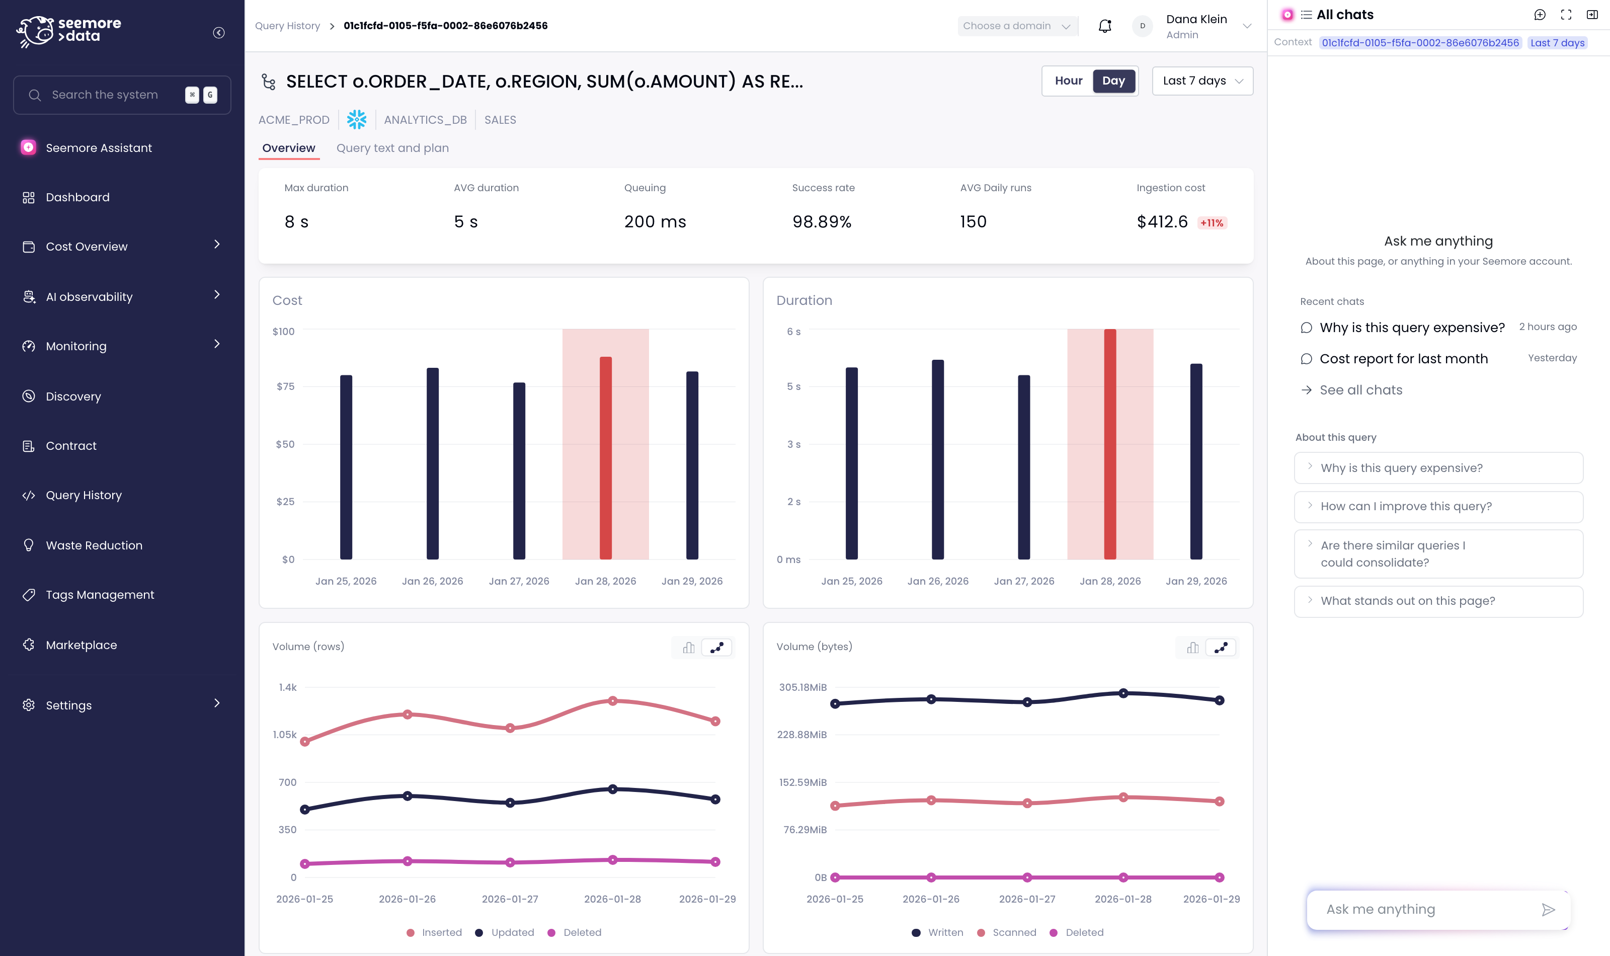Switch to Query text and plan tab
Image resolution: width=1610 pixels, height=956 pixels.
tap(392, 148)
